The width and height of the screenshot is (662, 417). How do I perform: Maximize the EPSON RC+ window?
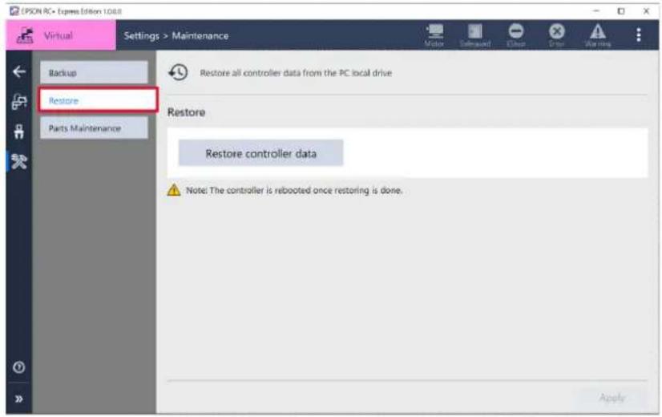pos(621,11)
